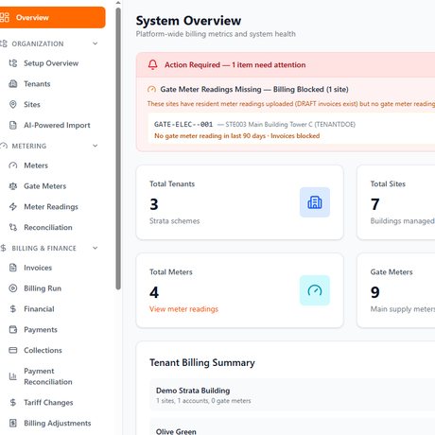The height and width of the screenshot is (435, 435).
Task: Navigate to Payments
Action: 41,330
